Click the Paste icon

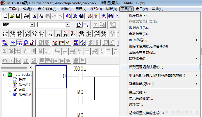coord(47,16)
